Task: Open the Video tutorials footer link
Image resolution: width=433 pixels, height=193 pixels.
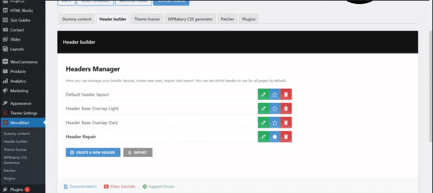Action: (x=120, y=187)
